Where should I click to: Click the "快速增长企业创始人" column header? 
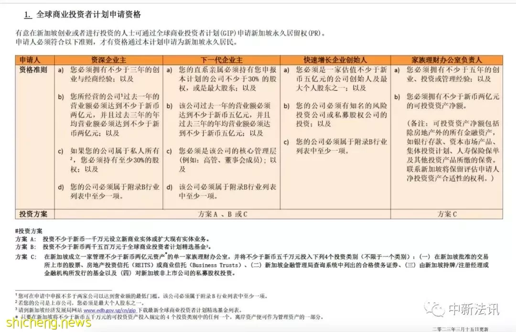pos(335,60)
